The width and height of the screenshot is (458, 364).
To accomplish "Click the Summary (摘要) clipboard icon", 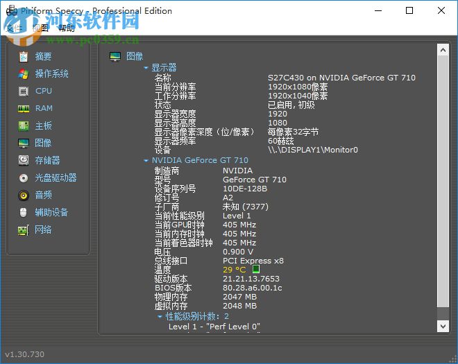I will point(24,57).
